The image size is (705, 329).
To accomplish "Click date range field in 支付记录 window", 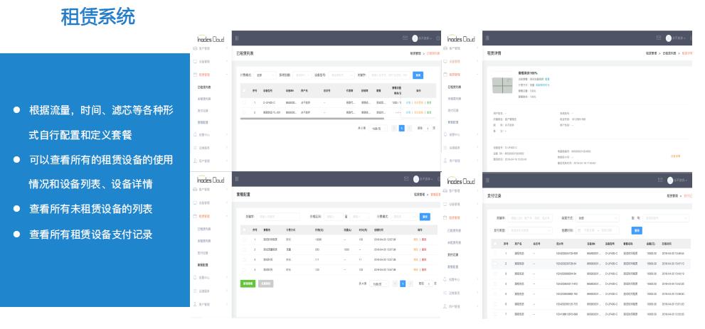I will coord(598,230).
